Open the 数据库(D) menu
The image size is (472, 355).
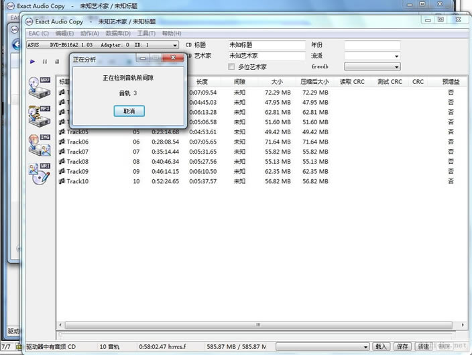pyautogui.click(x=118, y=33)
